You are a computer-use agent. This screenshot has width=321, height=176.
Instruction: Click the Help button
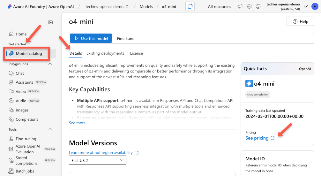300,21
